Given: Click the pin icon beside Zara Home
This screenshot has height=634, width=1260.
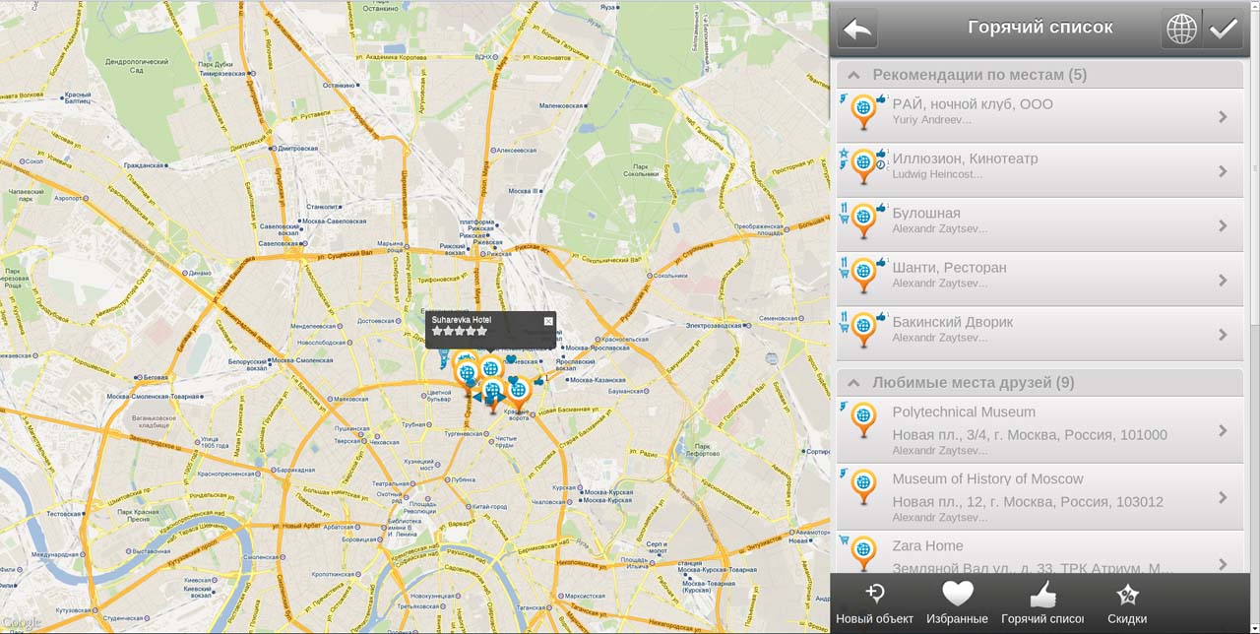Looking at the screenshot, I should [x=863, y=553].
